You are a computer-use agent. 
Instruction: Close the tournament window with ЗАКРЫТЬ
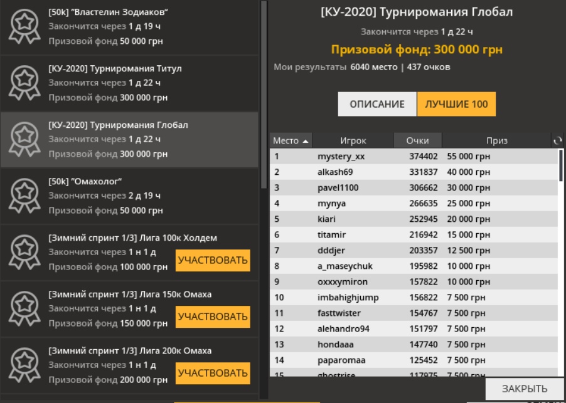coord(525,389)
